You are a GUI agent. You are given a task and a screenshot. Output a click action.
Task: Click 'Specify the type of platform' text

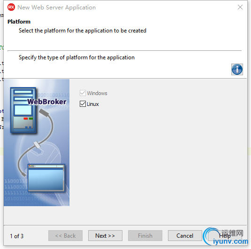point(76,57)
